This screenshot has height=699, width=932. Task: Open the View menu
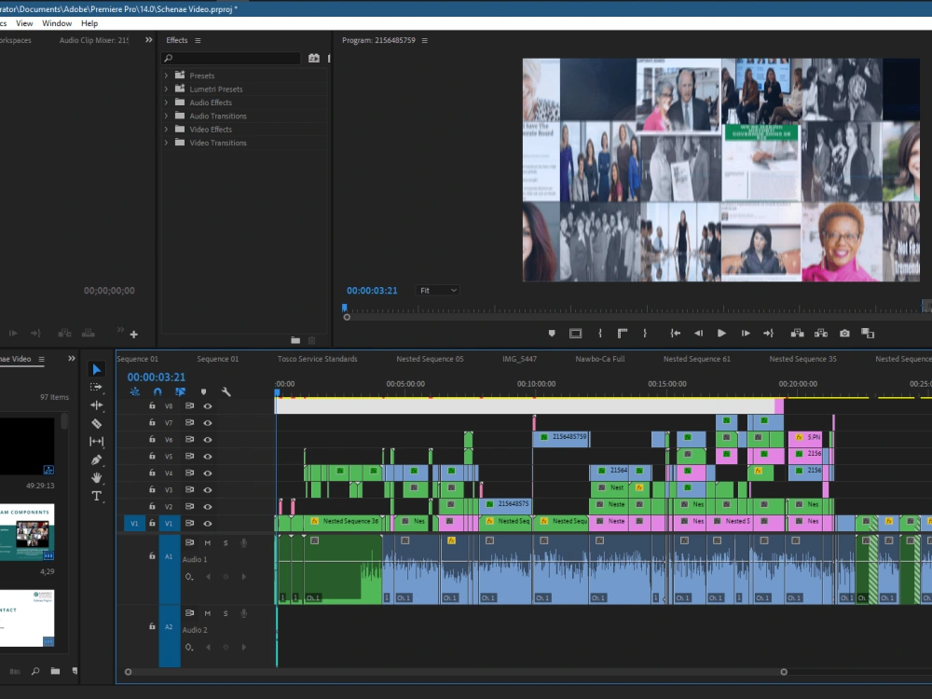click(x=24, y=23)
